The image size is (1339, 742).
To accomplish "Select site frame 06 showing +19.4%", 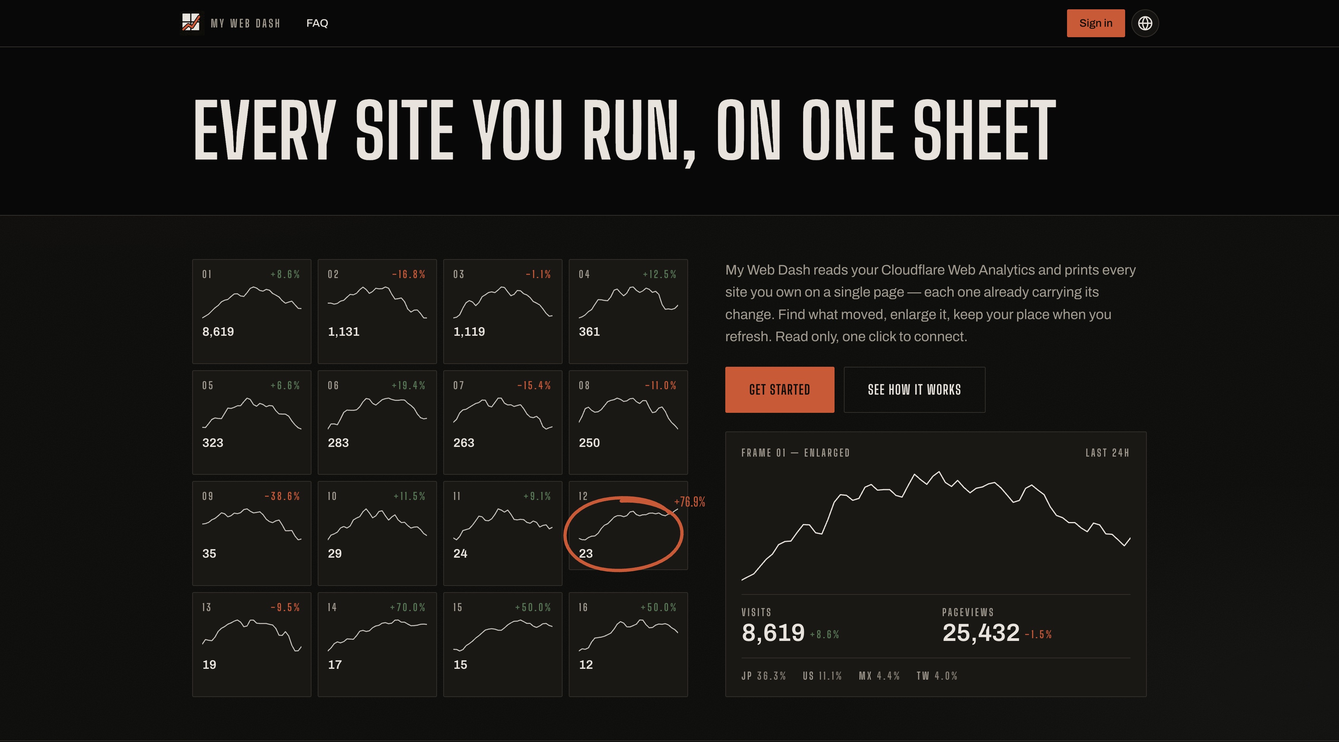I will point(377,423).
